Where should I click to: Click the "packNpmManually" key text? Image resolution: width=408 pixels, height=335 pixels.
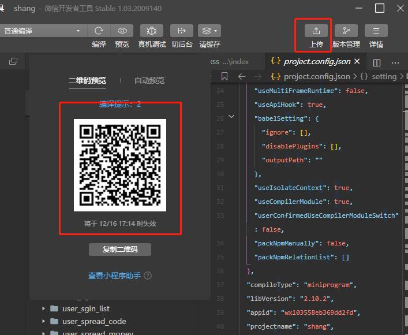pyautogui.click(x=286, y=243)
